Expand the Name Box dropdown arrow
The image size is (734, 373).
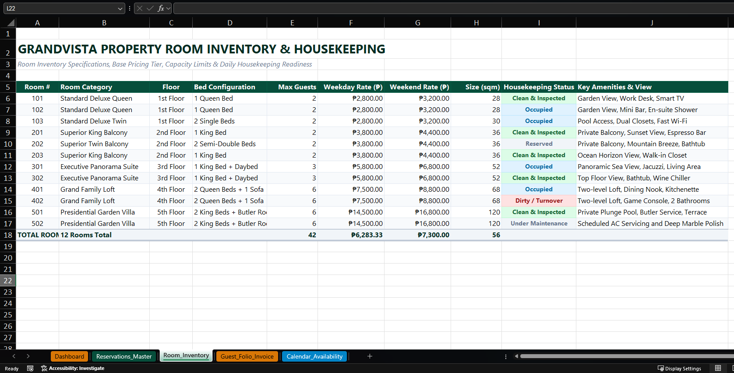tap(120, 8)
